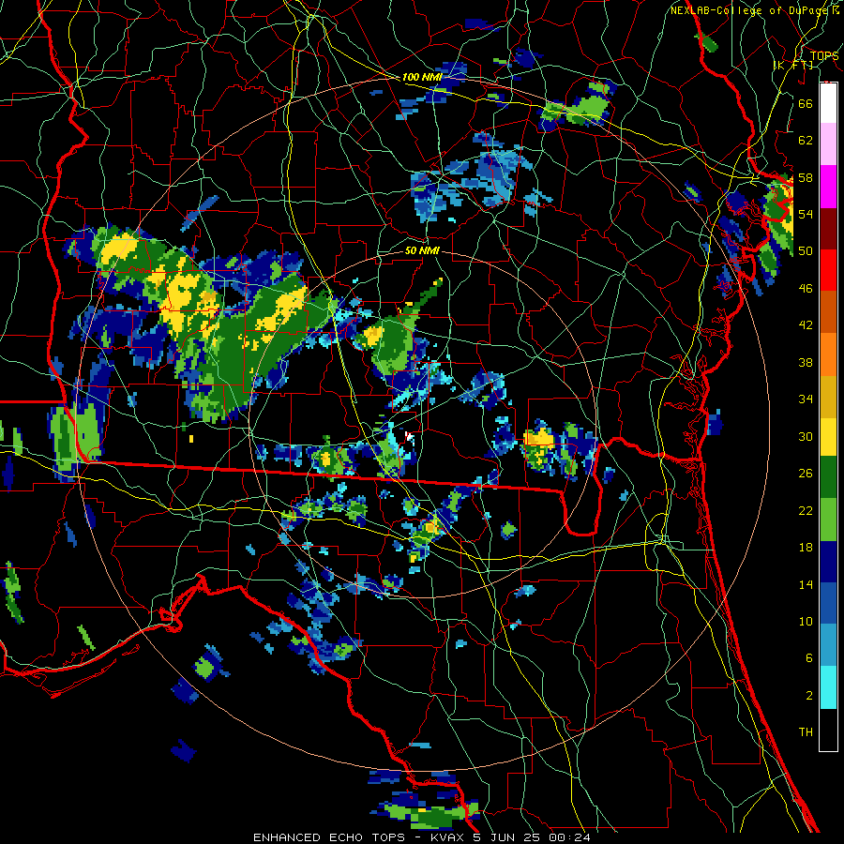Image resolution: width=844 pixels, height=844 pixels.
Task: Click the 46 legend value
Action: click(806, 289)
